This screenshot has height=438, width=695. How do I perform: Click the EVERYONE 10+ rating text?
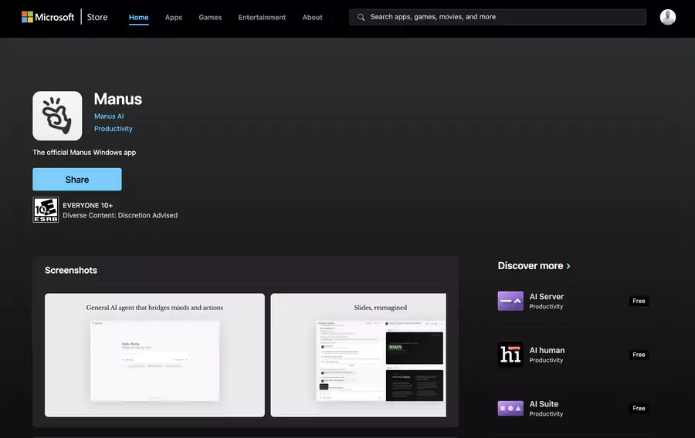pos(88,205)
